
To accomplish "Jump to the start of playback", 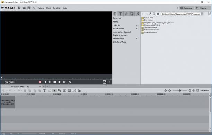I will [45, 82].
